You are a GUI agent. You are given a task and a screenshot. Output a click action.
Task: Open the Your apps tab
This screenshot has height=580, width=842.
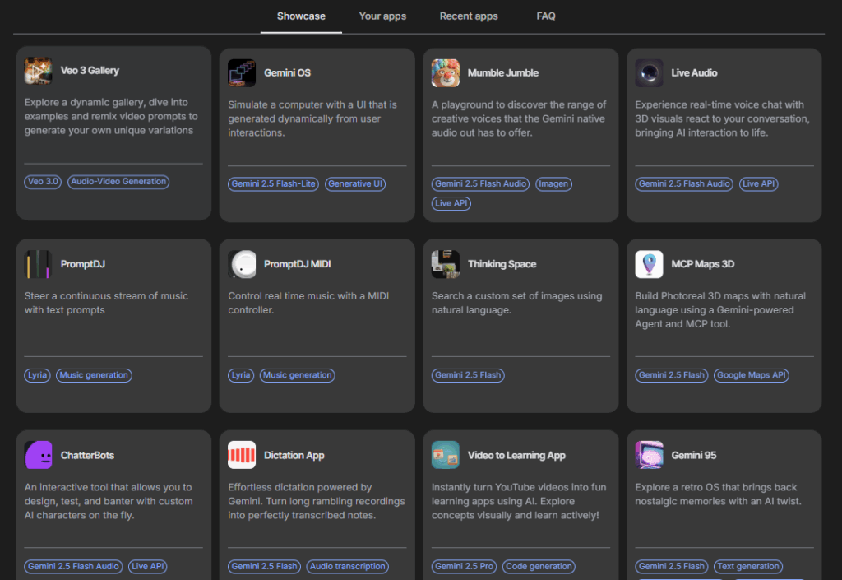(x=382, y=16)
